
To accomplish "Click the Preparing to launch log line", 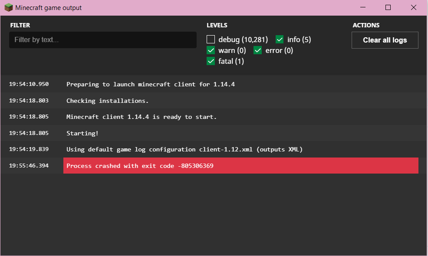I will click(x=150, y=84).
